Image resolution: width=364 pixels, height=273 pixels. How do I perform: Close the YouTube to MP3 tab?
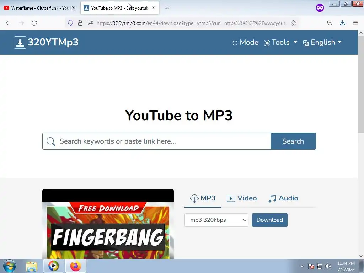pos(154,8)
